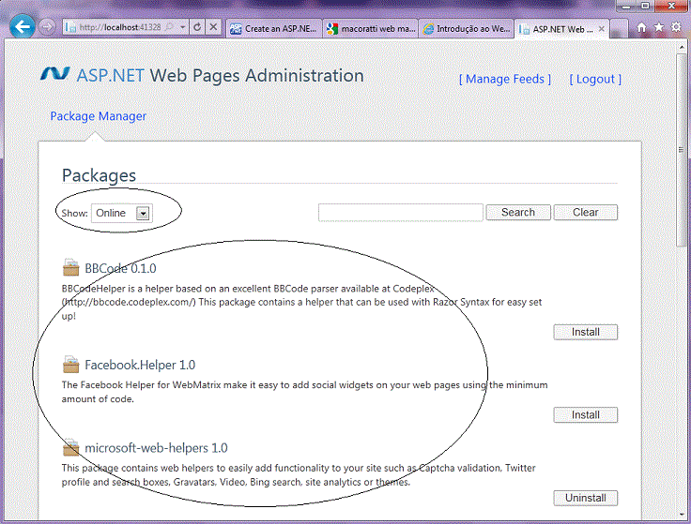This screenshot has width=691, height=524.
Task: Click the Packages heading
Action: point(99,175)
